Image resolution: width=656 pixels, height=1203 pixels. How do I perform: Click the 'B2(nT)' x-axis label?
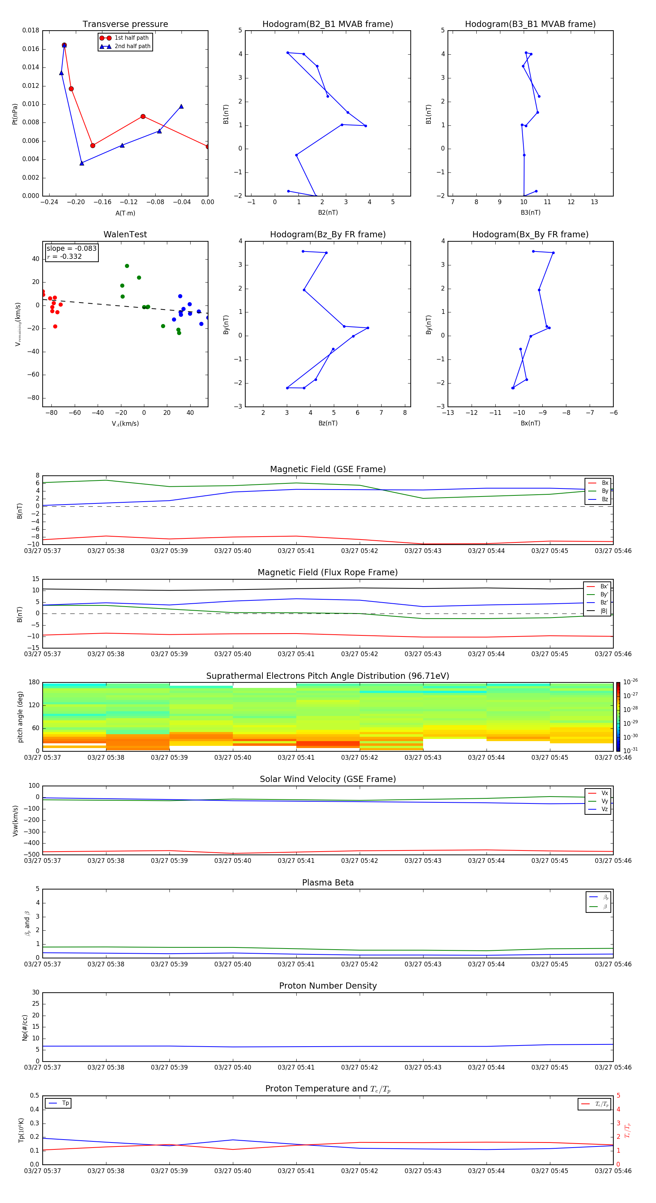[x=328, y=213]
